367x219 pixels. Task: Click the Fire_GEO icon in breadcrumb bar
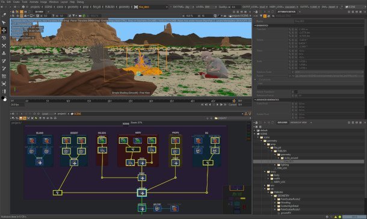pyautogui.click(x=136, y=7)
